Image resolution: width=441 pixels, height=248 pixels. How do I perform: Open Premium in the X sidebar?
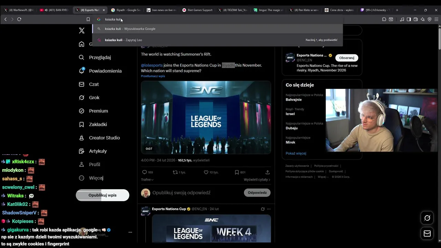[93, 111]
